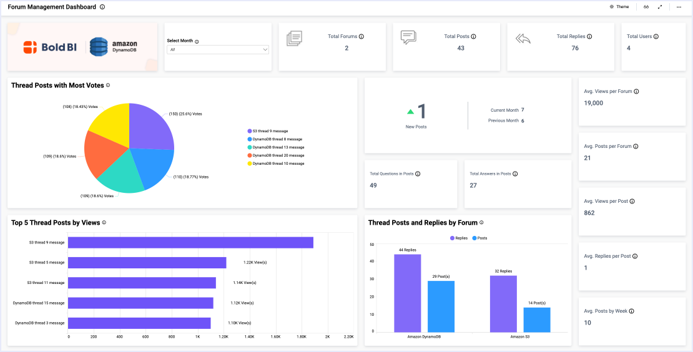The height and width of the screenshot is (352, 693).
Task: Click the 'S3 thread 9 message' views bar
Action: pyautogui.click(x=190, y=243)
